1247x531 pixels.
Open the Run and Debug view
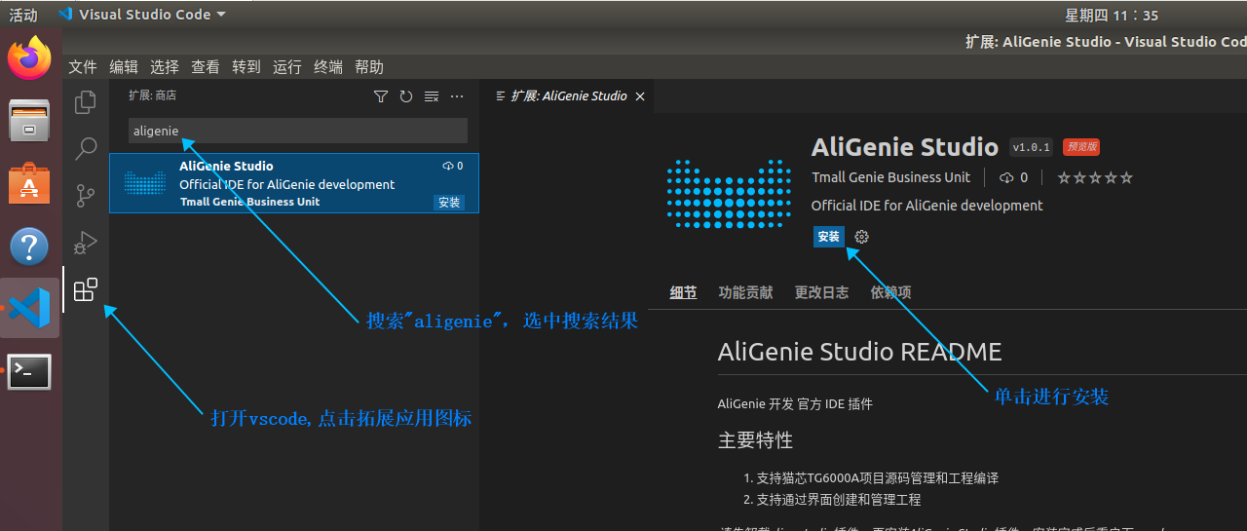pos(86,243)
